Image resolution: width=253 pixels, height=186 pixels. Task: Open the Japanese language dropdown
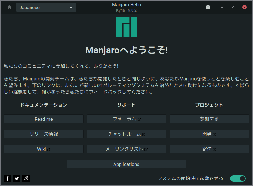tap(46, 8)
